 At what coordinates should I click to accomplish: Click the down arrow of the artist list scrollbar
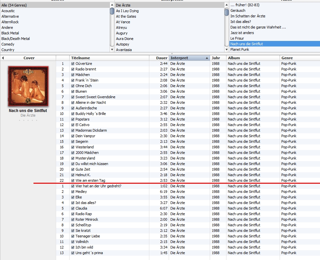pyautogui.click(x=226, y=49)
